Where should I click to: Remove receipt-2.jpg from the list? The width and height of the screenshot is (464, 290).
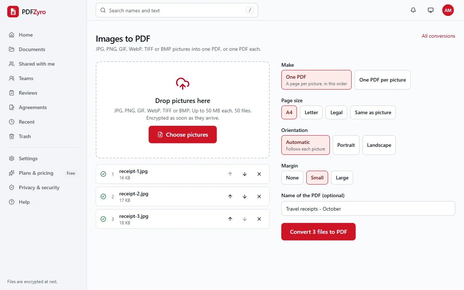(x=259, y=196)
